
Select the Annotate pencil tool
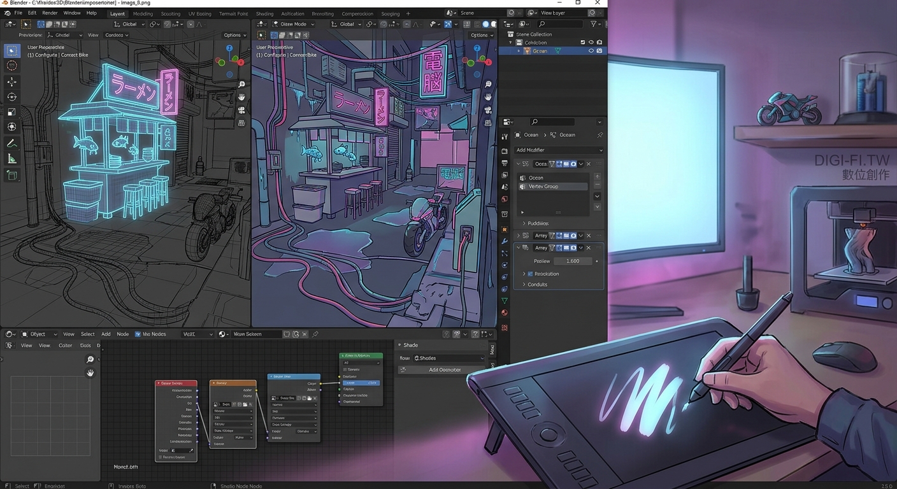11,143
